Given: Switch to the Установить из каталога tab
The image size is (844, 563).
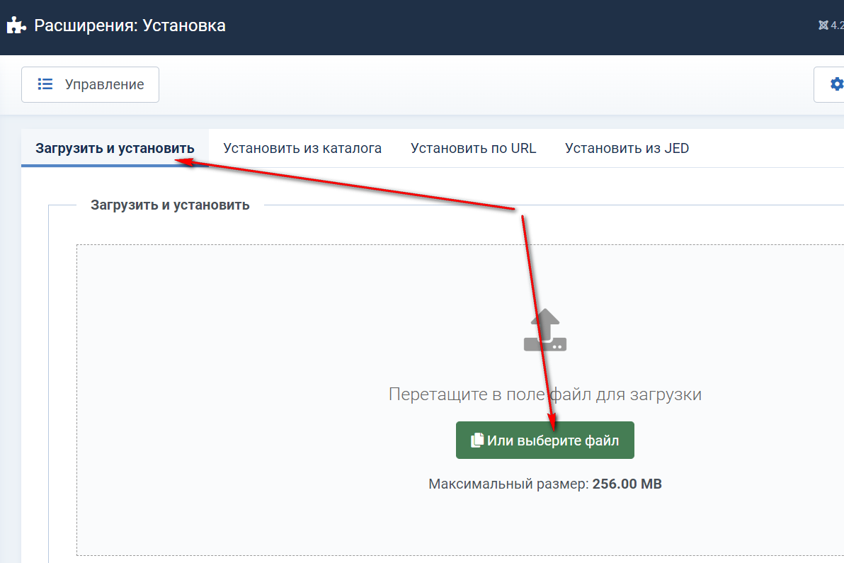Looking at the screenshot, I should pyautogui.click(x=302, y=148).
